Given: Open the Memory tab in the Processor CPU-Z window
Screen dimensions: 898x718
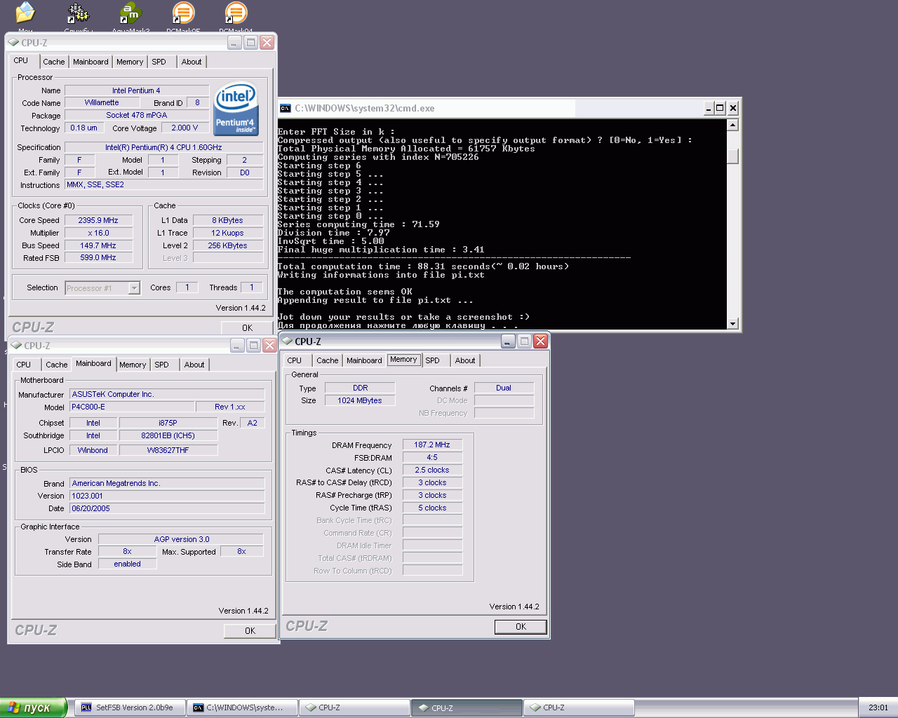Looking at the screenshot, I should [x=130, y=62].
